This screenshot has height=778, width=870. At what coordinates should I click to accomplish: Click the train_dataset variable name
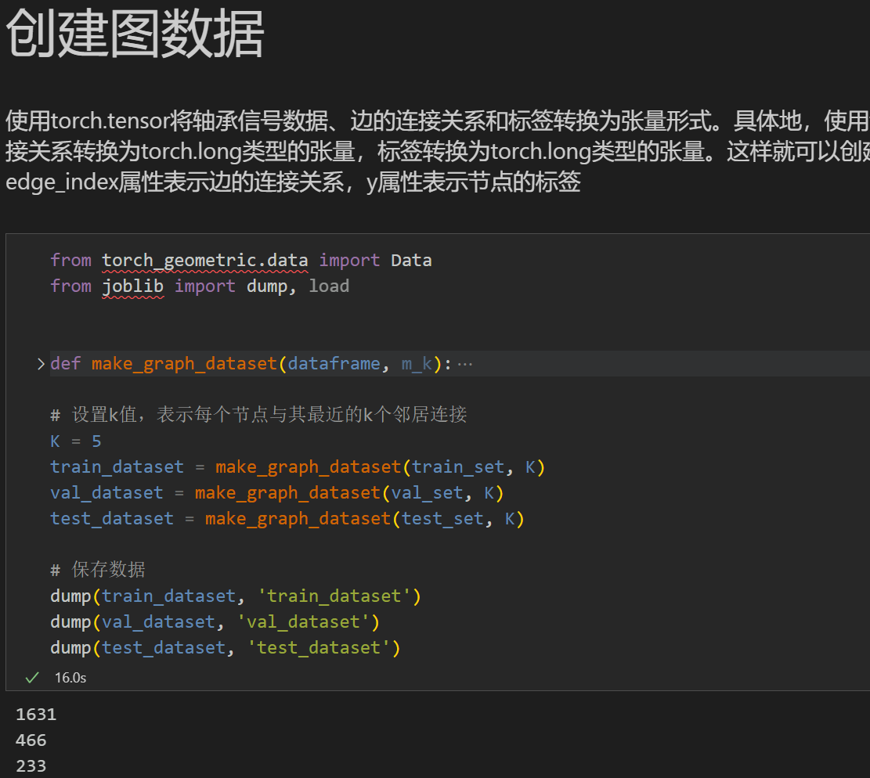[x=116, y=466]
